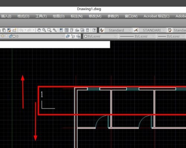Open the Properties palette icon
Image resolution: width=186 pixels, height=148 pixels.
tap(61, 30)
